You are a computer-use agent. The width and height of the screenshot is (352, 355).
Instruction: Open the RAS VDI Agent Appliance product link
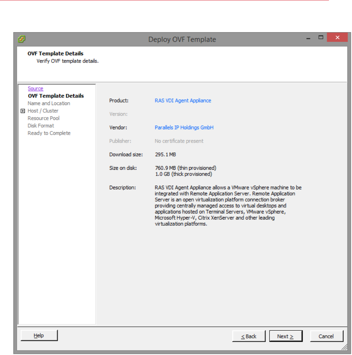coord(183,101)
